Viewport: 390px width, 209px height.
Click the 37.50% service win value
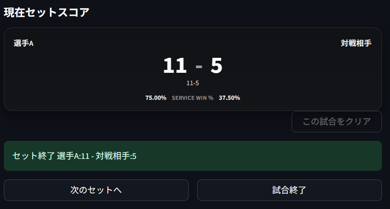pos(229,98)
